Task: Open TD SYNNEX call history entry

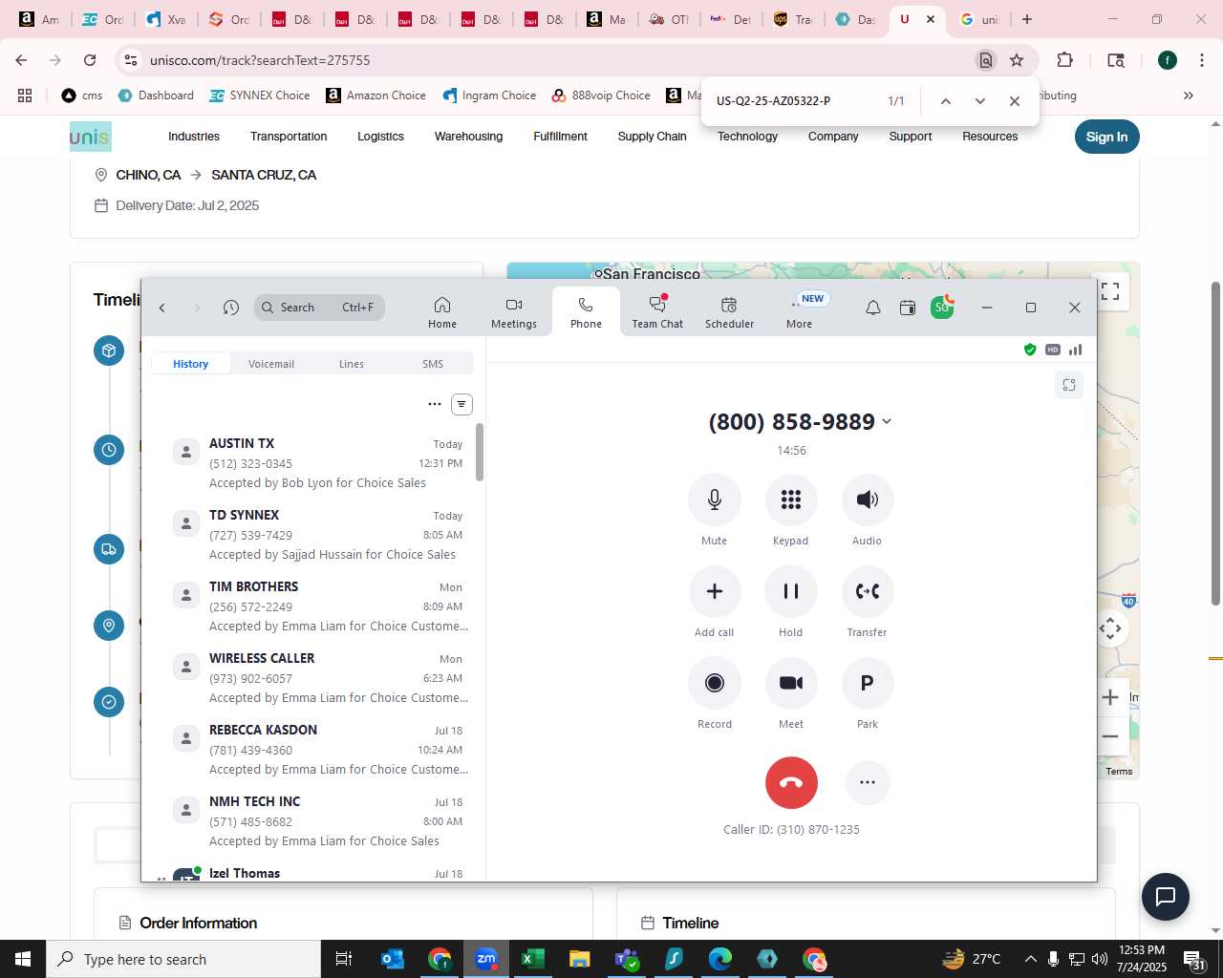Action: pos(318,535)
